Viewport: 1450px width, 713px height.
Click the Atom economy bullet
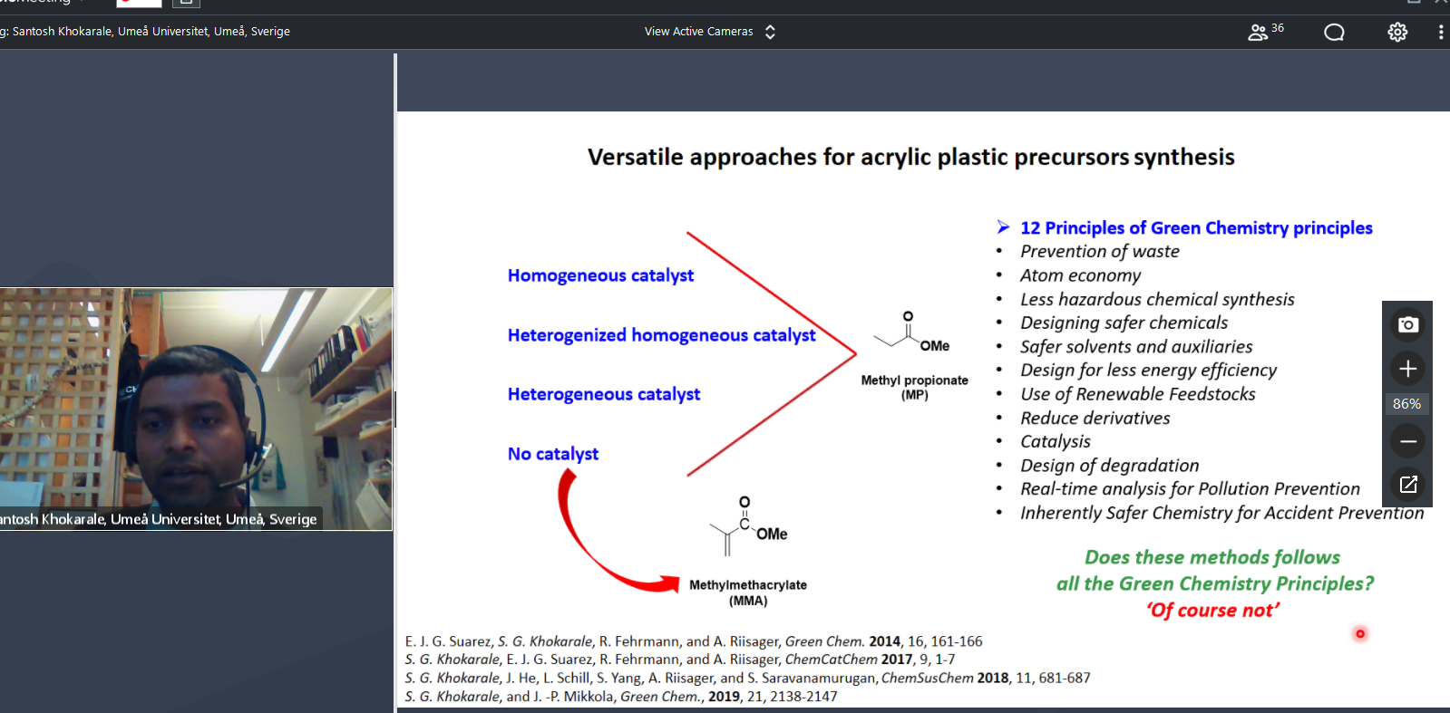tap(1081, 275)
